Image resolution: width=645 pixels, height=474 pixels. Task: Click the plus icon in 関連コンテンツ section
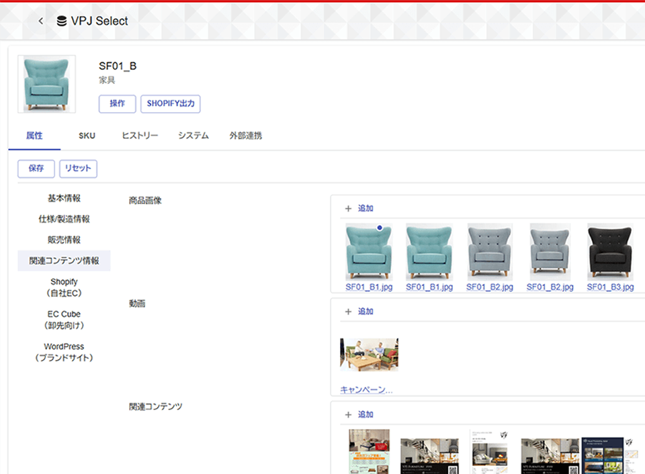point(349,415)
